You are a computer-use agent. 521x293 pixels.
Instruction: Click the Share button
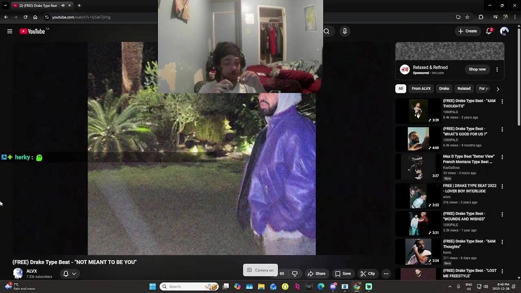316,273
